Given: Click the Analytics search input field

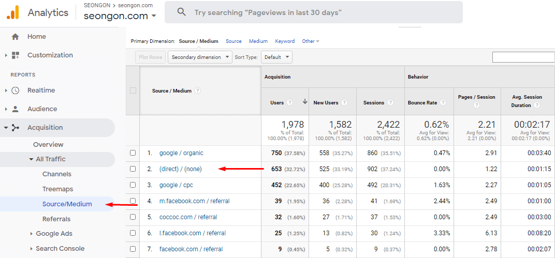Looking at the screenshot, I should pyautogui.click(x=314, y=12).
